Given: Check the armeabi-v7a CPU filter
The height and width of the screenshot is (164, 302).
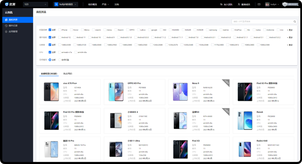Looking at the screenshot, I should click(x=59, y=52).
